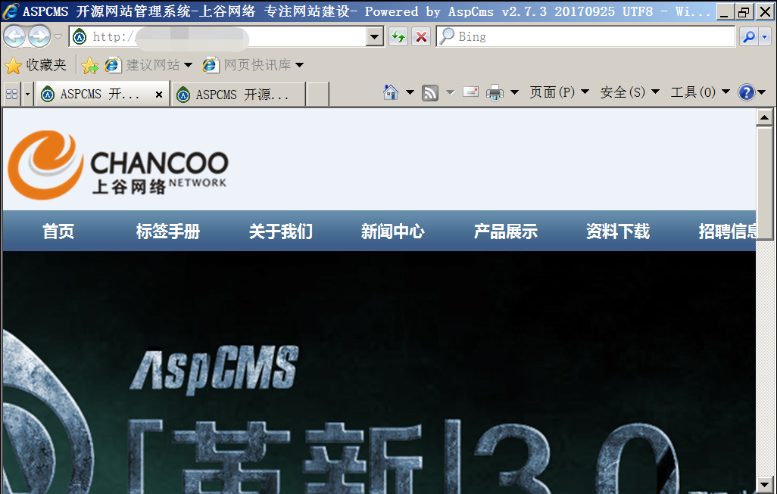The height and width of the screenshot is (494, 777).
Task: Refresh the page with the green arrows icon
Action: pos(398,36)
